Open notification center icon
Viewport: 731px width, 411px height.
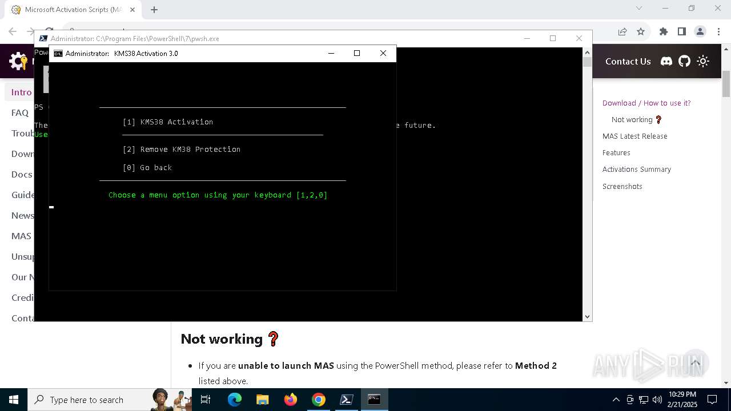[712, 400]
